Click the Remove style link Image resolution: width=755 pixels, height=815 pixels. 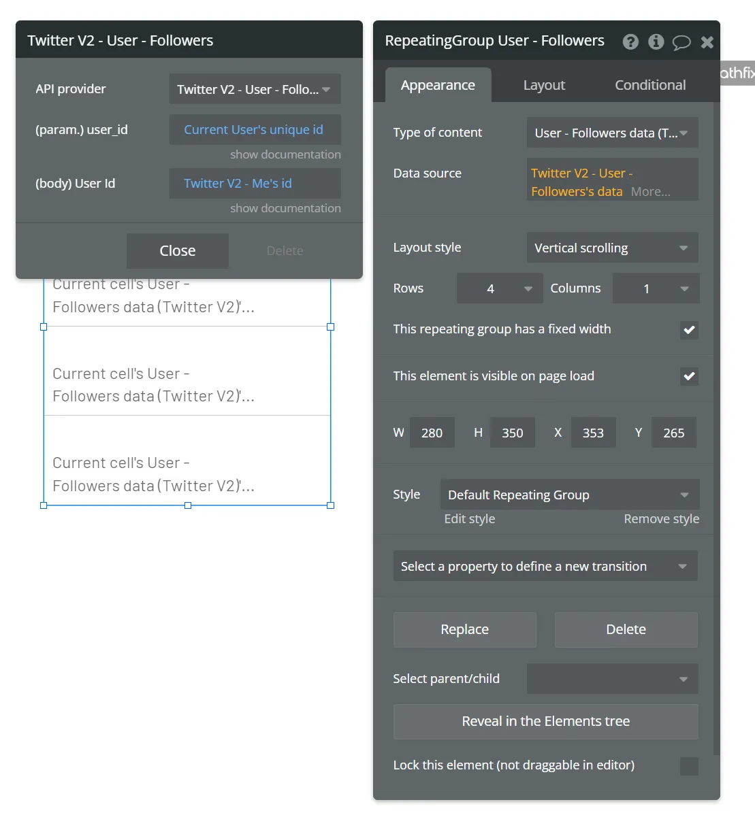click(662, 519)
